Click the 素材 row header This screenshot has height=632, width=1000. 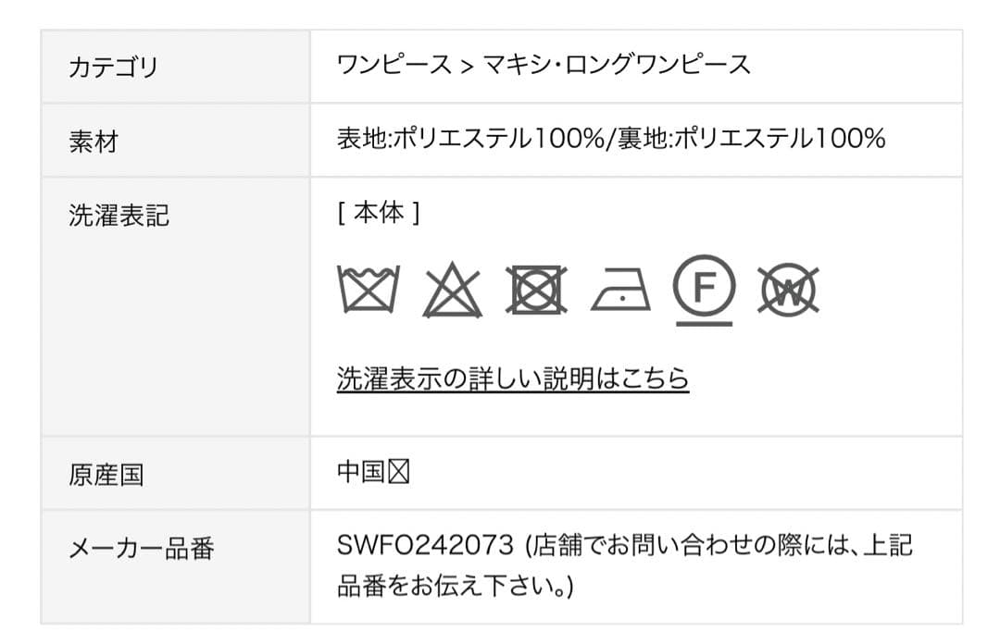tap(94, 142)
